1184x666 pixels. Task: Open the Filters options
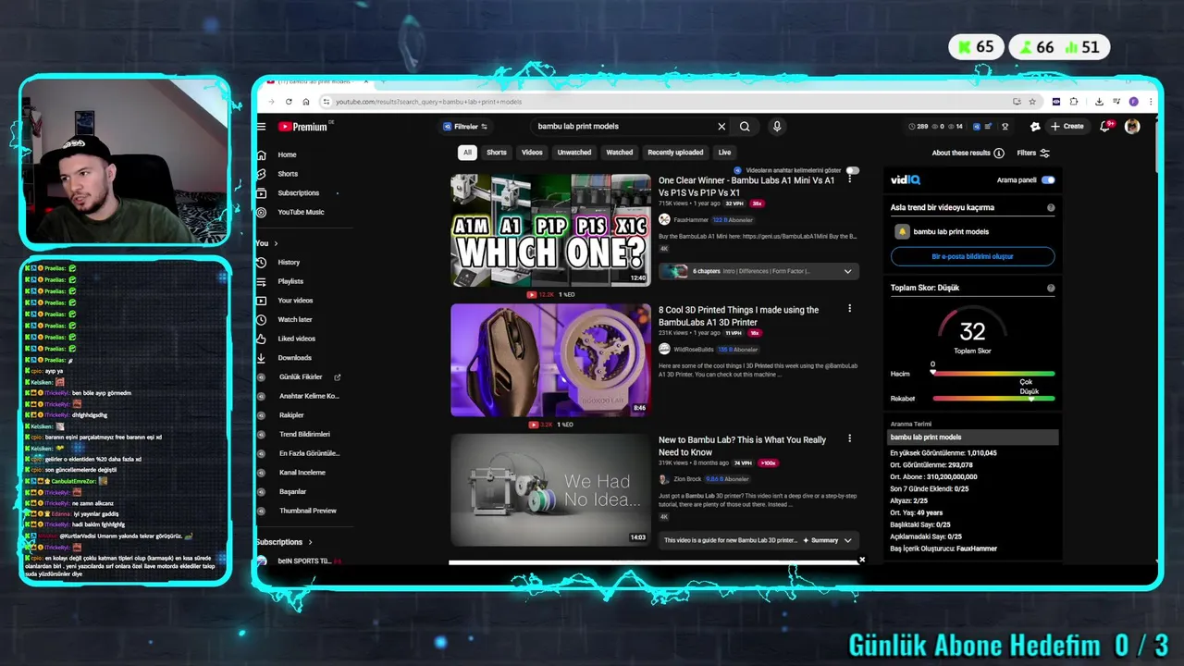[x=1033, y=153]
